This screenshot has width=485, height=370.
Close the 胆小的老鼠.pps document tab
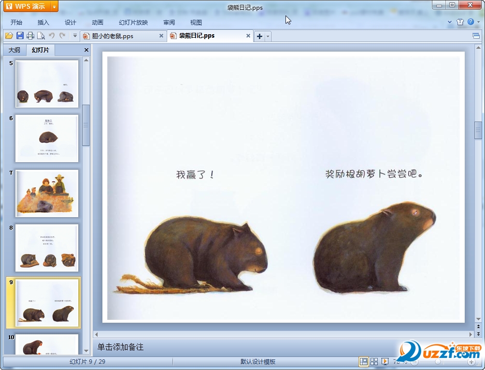[161, 36]
